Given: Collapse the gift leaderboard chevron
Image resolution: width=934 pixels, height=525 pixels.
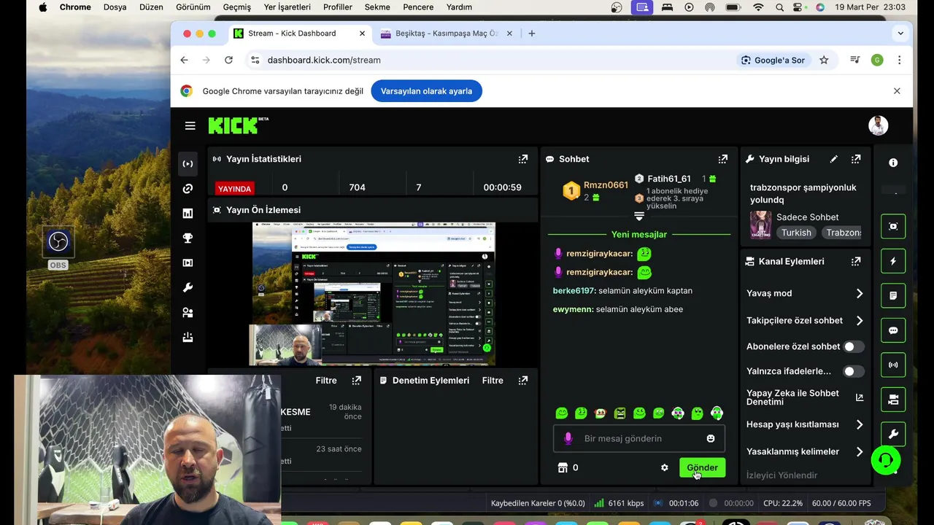Looking at the screenshot, I should [639, 217].
